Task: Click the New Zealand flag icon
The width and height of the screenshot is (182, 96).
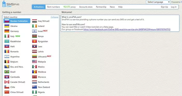Action: point(35,87)
